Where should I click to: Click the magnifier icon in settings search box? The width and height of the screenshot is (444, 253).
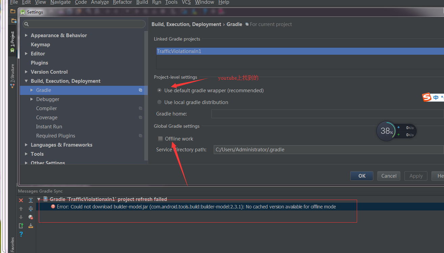[x=27, y=24]
